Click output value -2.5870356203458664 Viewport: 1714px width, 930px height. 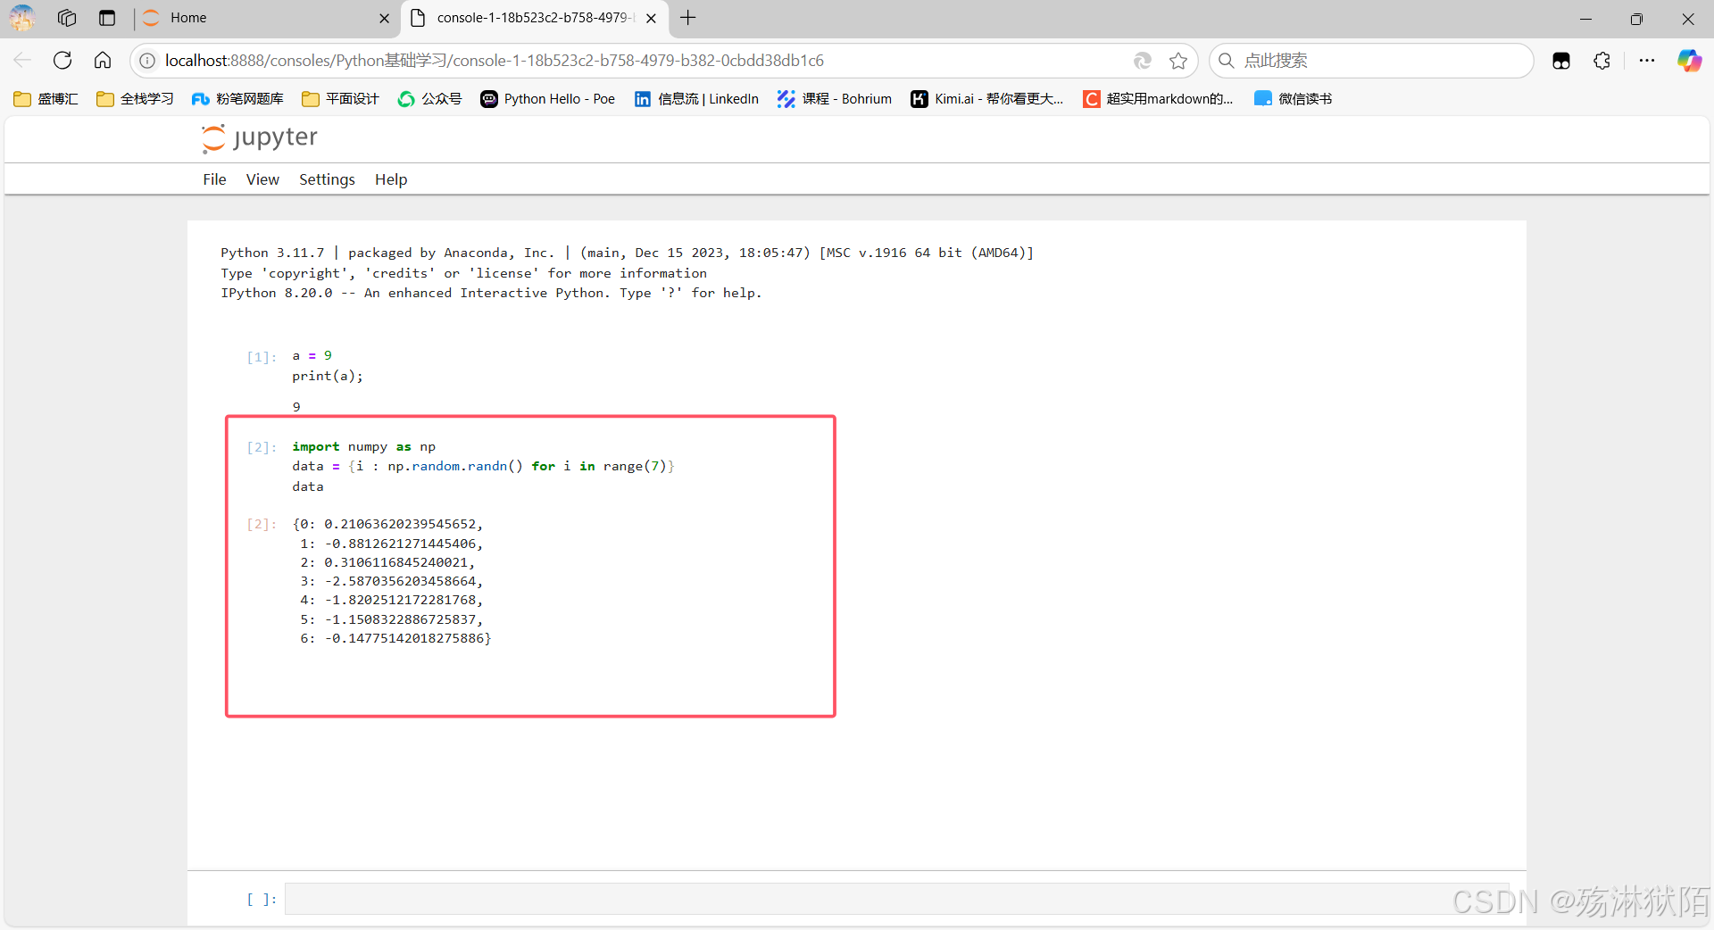pyautogui.click(x=400, y=581)
